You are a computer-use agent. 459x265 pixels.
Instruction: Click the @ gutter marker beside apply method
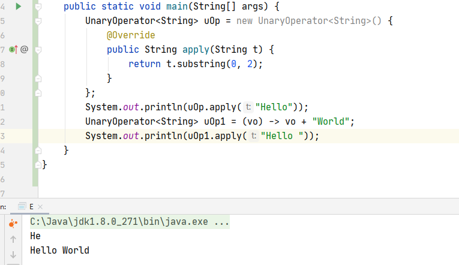click(25, 50)
